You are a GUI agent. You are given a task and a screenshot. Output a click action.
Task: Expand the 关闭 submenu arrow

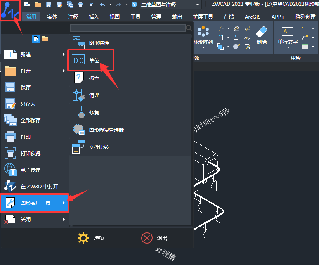(x=64, y=220)
